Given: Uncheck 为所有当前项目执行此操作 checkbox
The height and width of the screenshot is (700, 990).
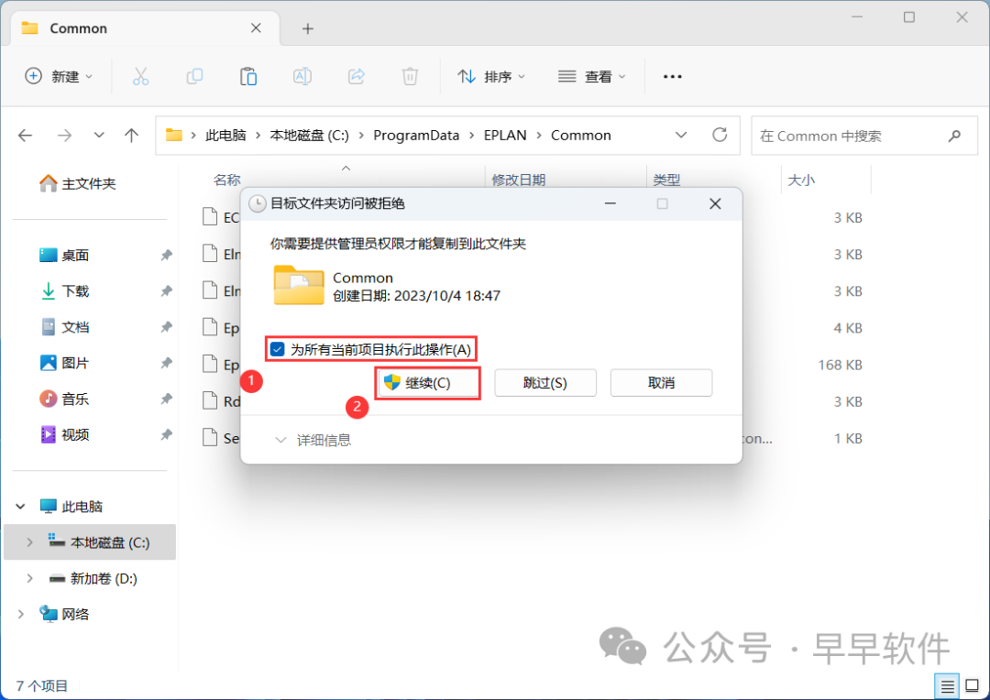Looking at the screenshot, I should click(278, 349).
